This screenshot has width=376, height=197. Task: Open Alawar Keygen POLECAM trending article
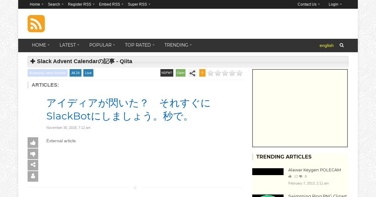[315, 170]
